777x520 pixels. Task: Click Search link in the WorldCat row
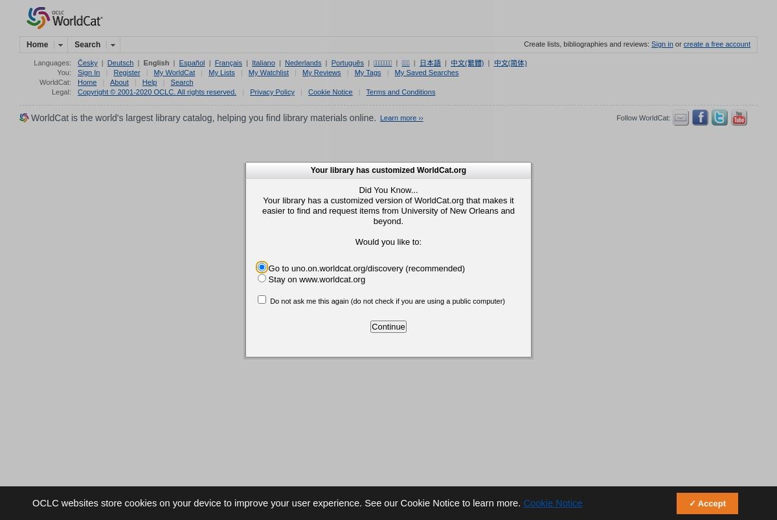(182, 82)
